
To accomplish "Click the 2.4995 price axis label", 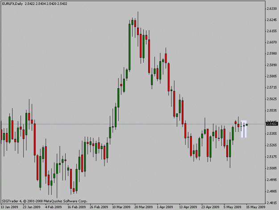I will 272,180.
